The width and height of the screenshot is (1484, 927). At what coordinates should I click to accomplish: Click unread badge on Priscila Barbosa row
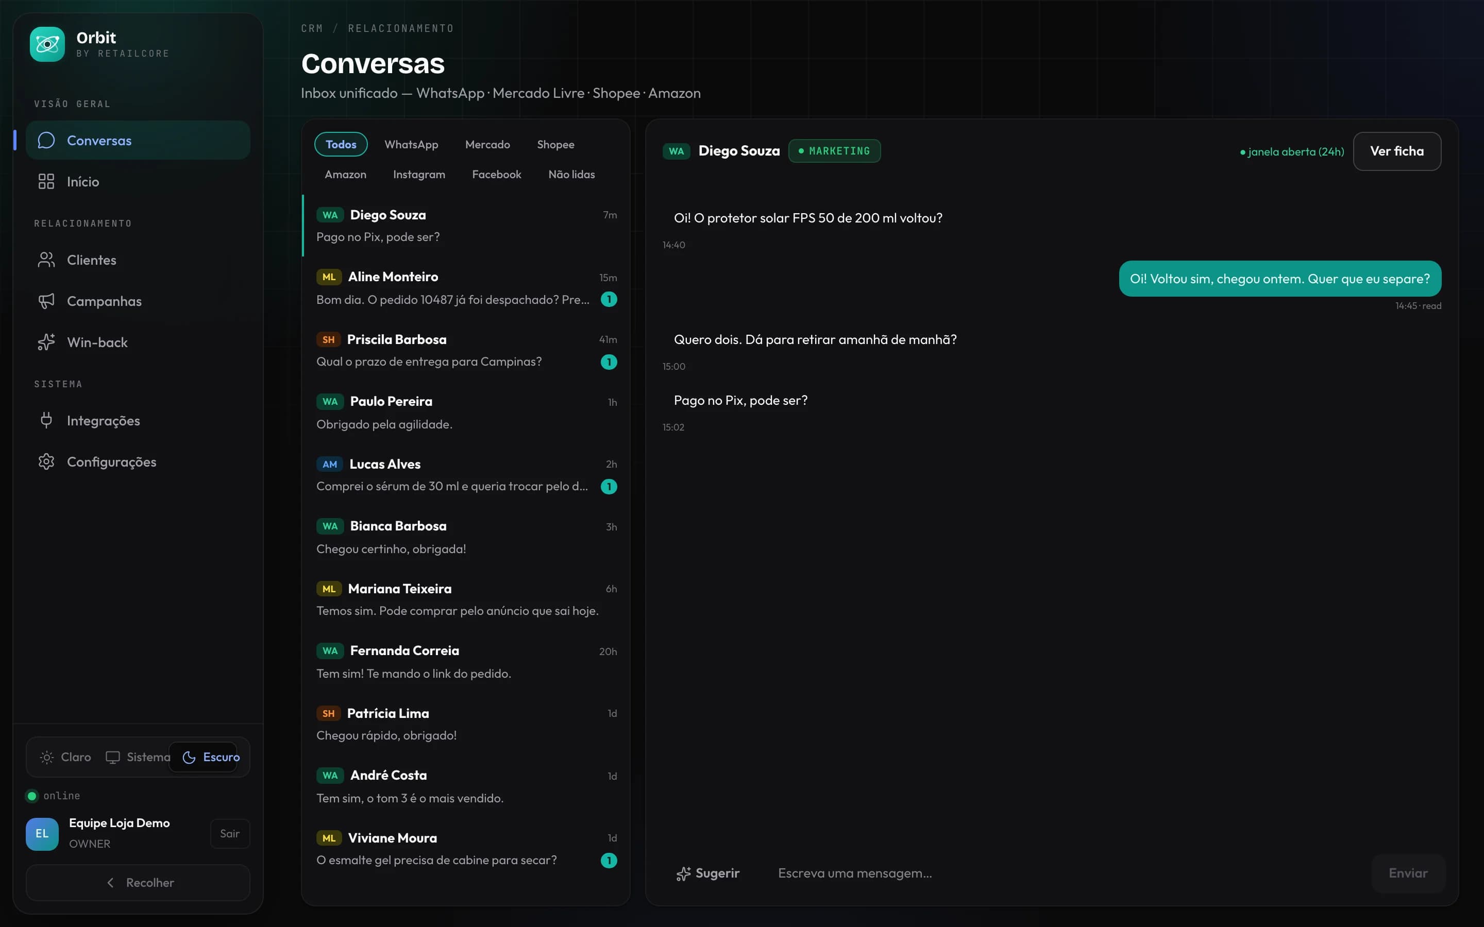tap(609, 362)
